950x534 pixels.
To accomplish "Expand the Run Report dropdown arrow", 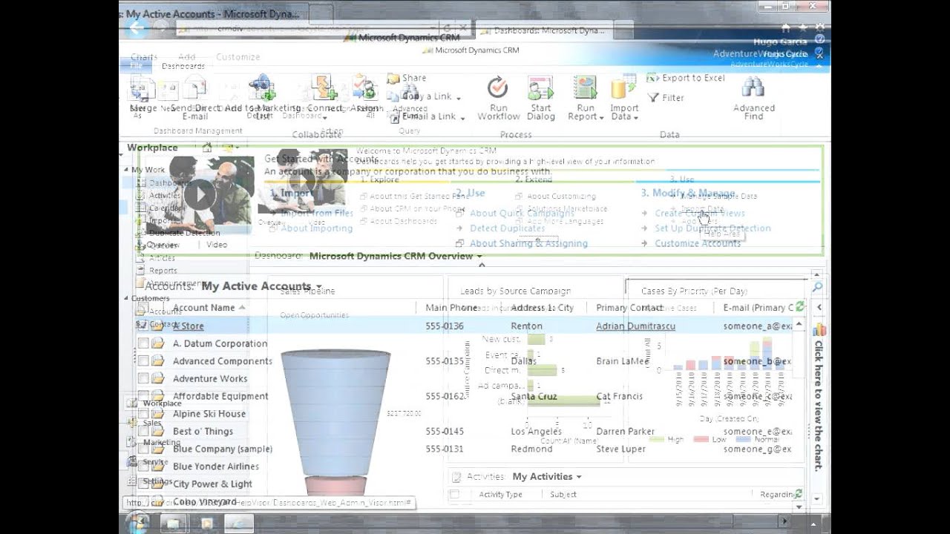I will pyautogui.click(x=601, y=117).
